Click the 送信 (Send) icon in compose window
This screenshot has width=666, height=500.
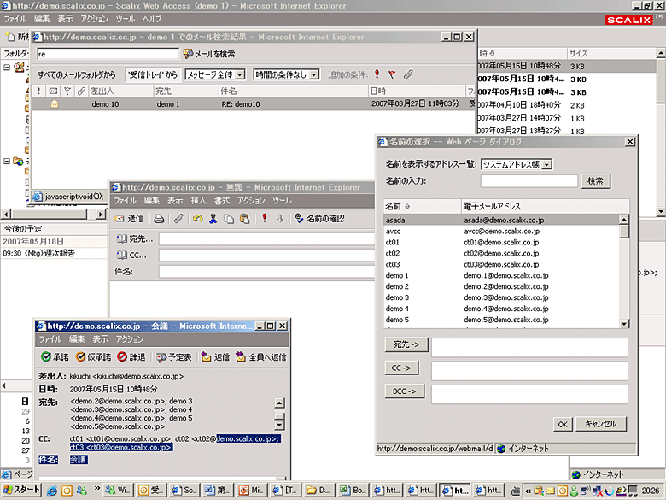(129, 219)
